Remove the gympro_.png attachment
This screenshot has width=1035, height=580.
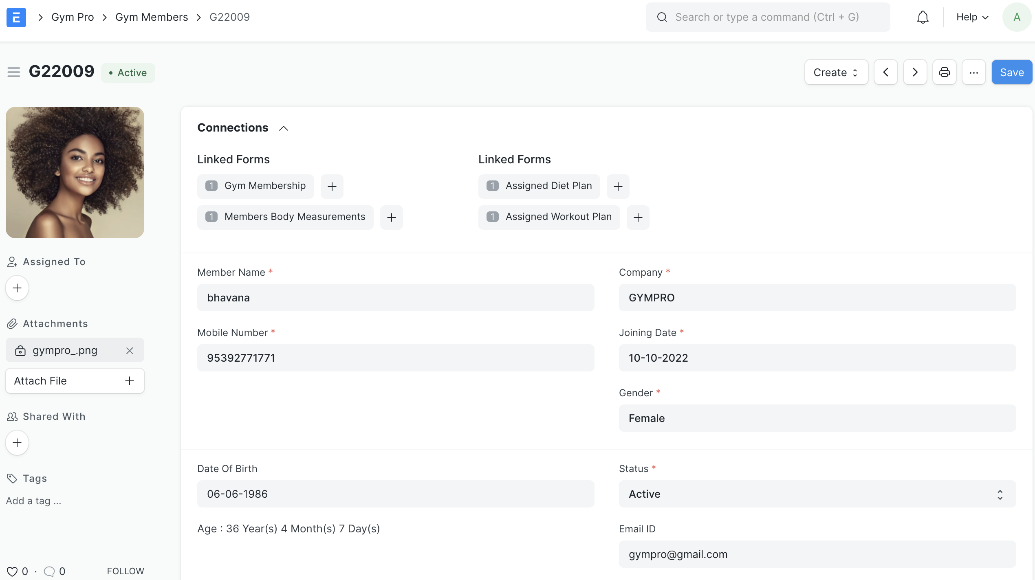click(x=130, y=350)
